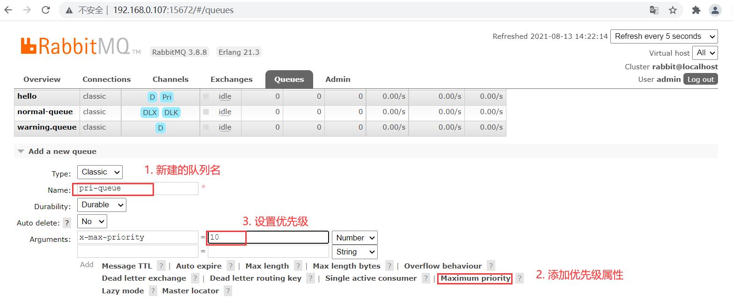Click the argument value field containing 10

(268, 237)
